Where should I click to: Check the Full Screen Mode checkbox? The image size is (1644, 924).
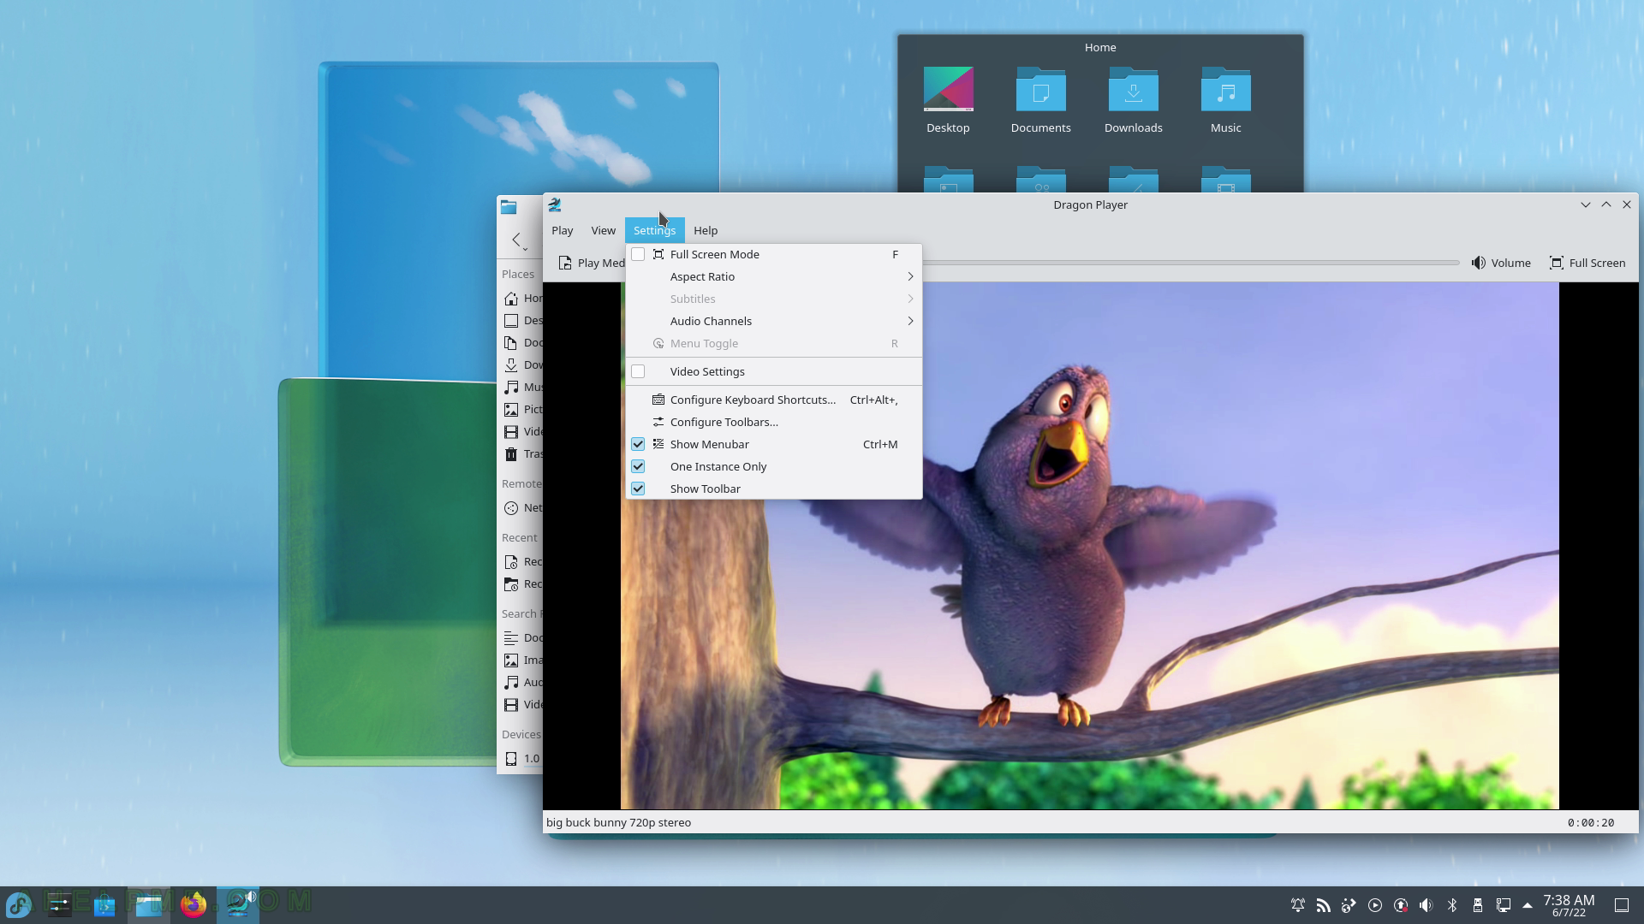tap(638, 254)
